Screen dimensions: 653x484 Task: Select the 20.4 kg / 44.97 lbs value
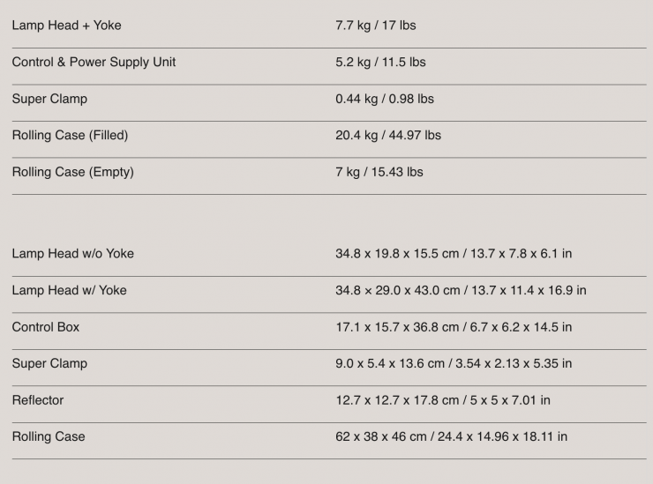click(x=387, y=135)
